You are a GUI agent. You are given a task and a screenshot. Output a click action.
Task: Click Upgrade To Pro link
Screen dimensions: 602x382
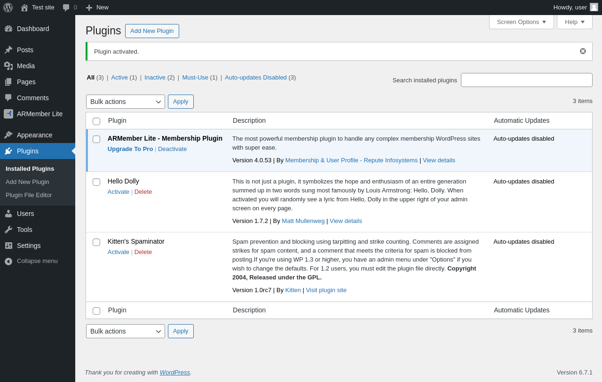130,149
